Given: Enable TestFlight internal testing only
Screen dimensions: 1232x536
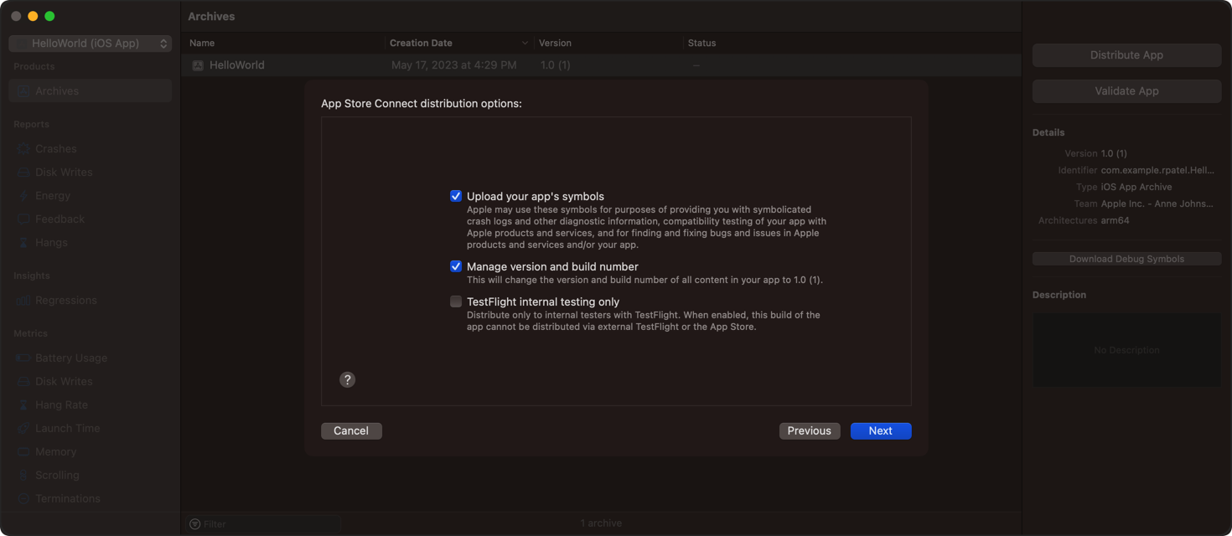Looking at the screenshot, I should point(456,301).
